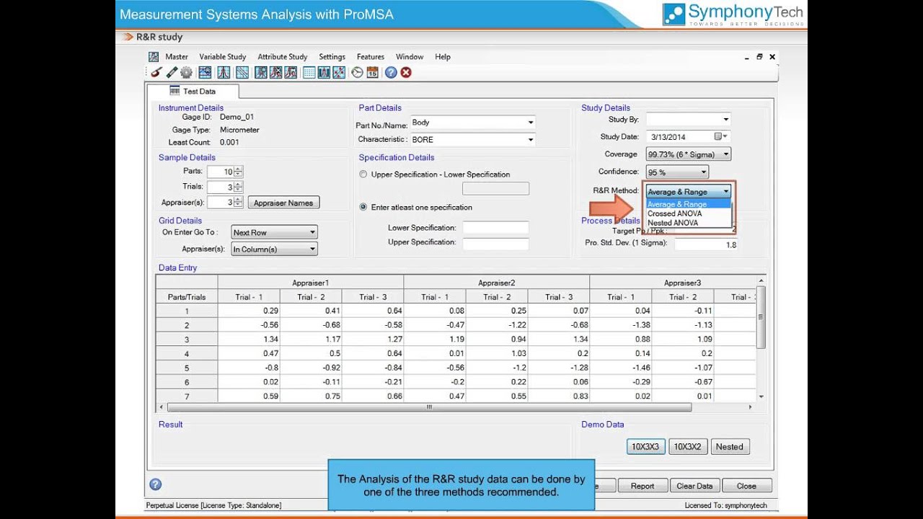This screenshot has height=519, width=923.
Task: Click the Pro. Std. Dev. input field
Action: [x=705, y=244]
